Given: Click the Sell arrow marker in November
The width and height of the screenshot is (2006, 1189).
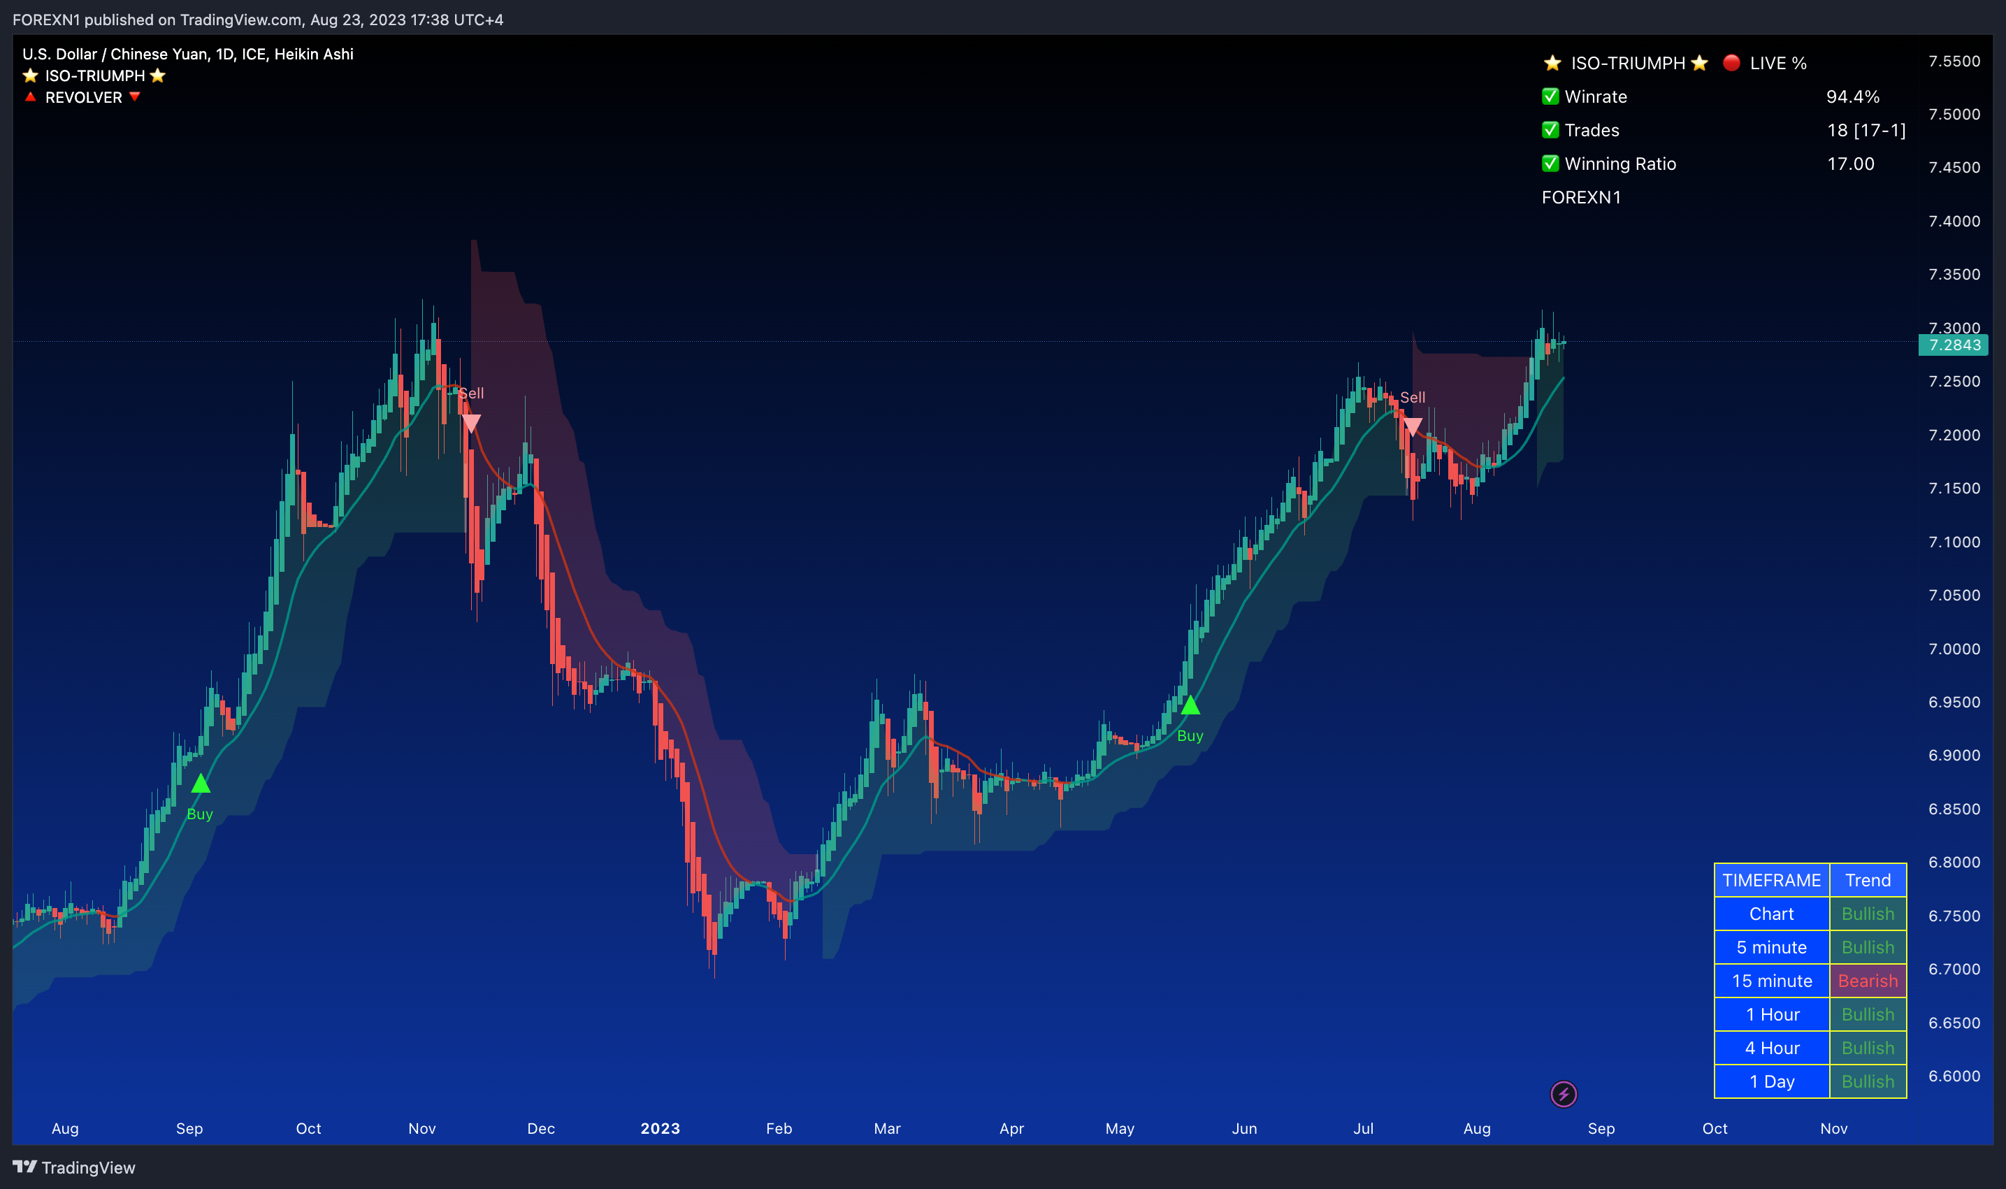Looking at the screenshot, I should pos(471,423).
